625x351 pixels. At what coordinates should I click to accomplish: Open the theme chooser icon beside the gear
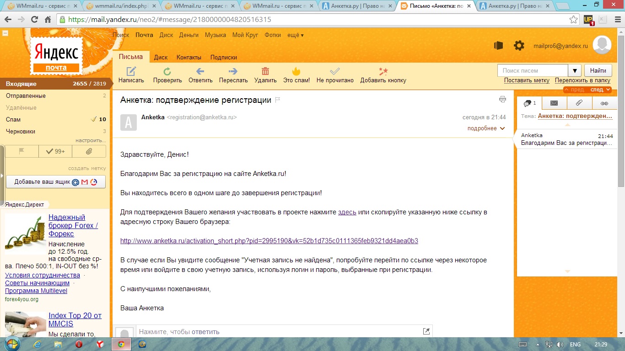click(x=498, y=46)
